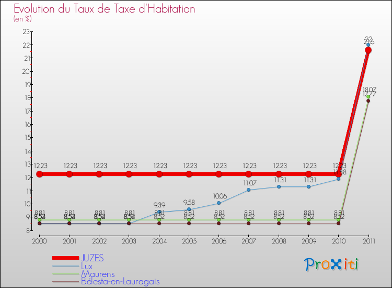Click the green Maurens legend line swatch
This screenshot has height=288, width=392.
[66, 274]
